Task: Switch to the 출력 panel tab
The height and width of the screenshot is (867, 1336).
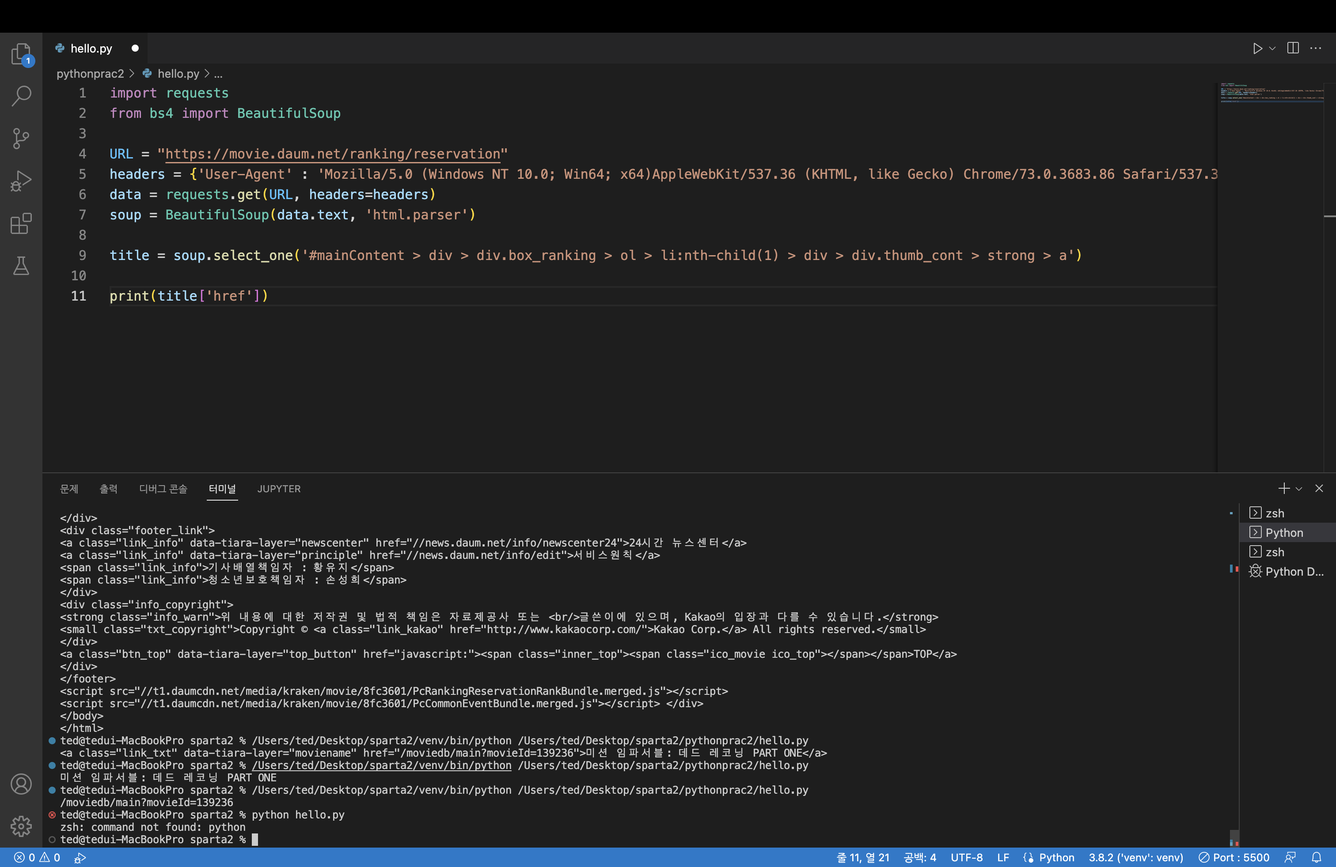Action: [108, 488]
